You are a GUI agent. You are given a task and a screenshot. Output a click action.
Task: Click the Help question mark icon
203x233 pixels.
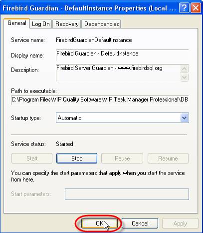click(184, 8)
